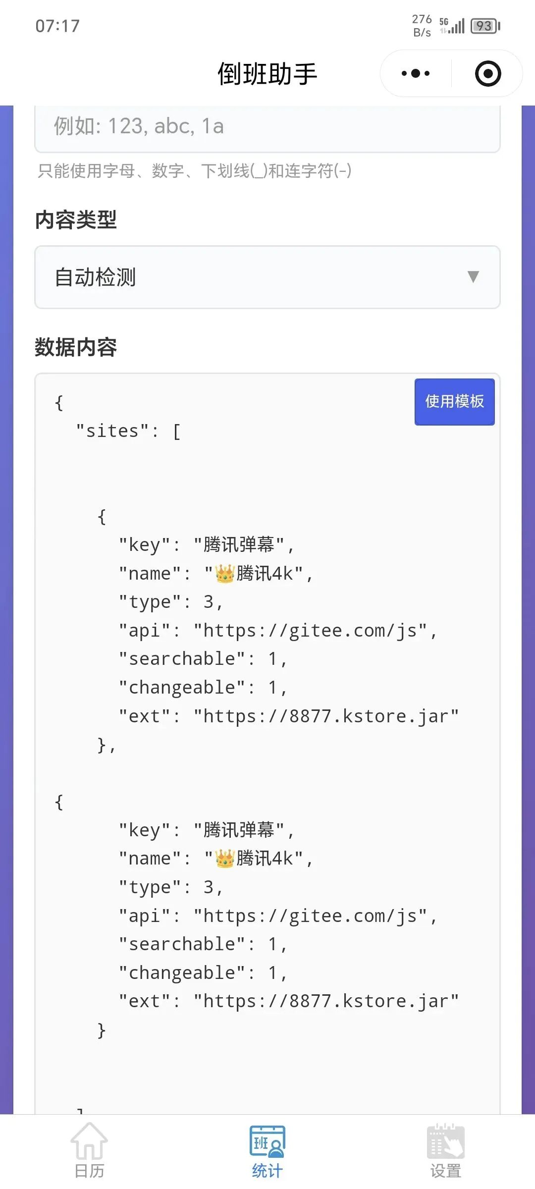The width and height of the screenshot is (535, 1189).
Task: Tap the 统计 tab label
Action: (267, 1171)
